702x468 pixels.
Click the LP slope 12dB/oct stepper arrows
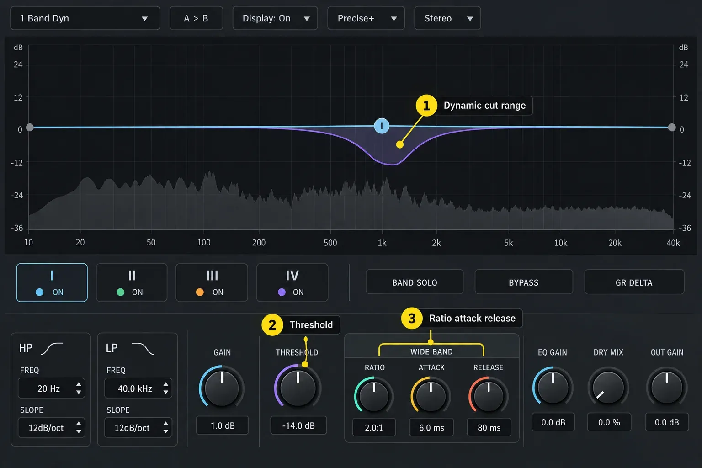pyautogui.click(x=165, y=428)
